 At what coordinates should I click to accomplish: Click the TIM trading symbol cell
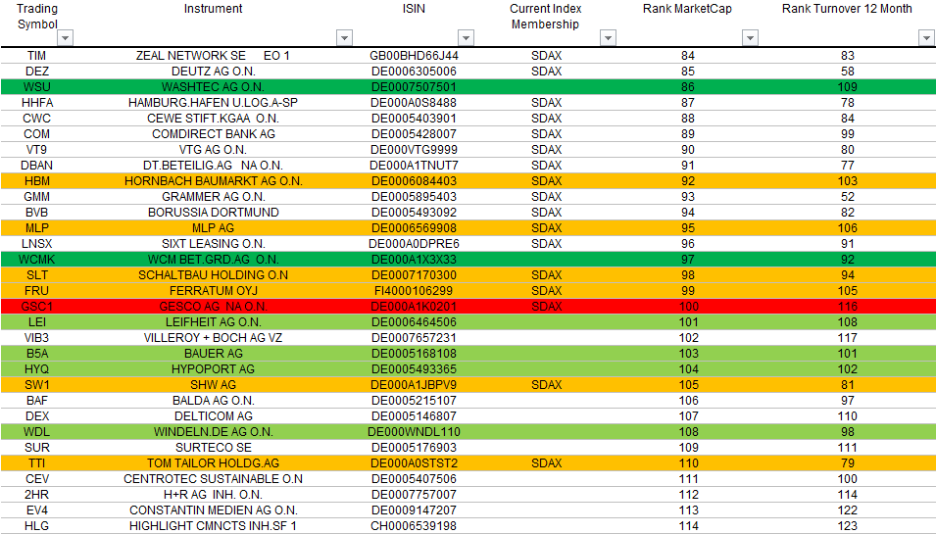pos(36,56)
